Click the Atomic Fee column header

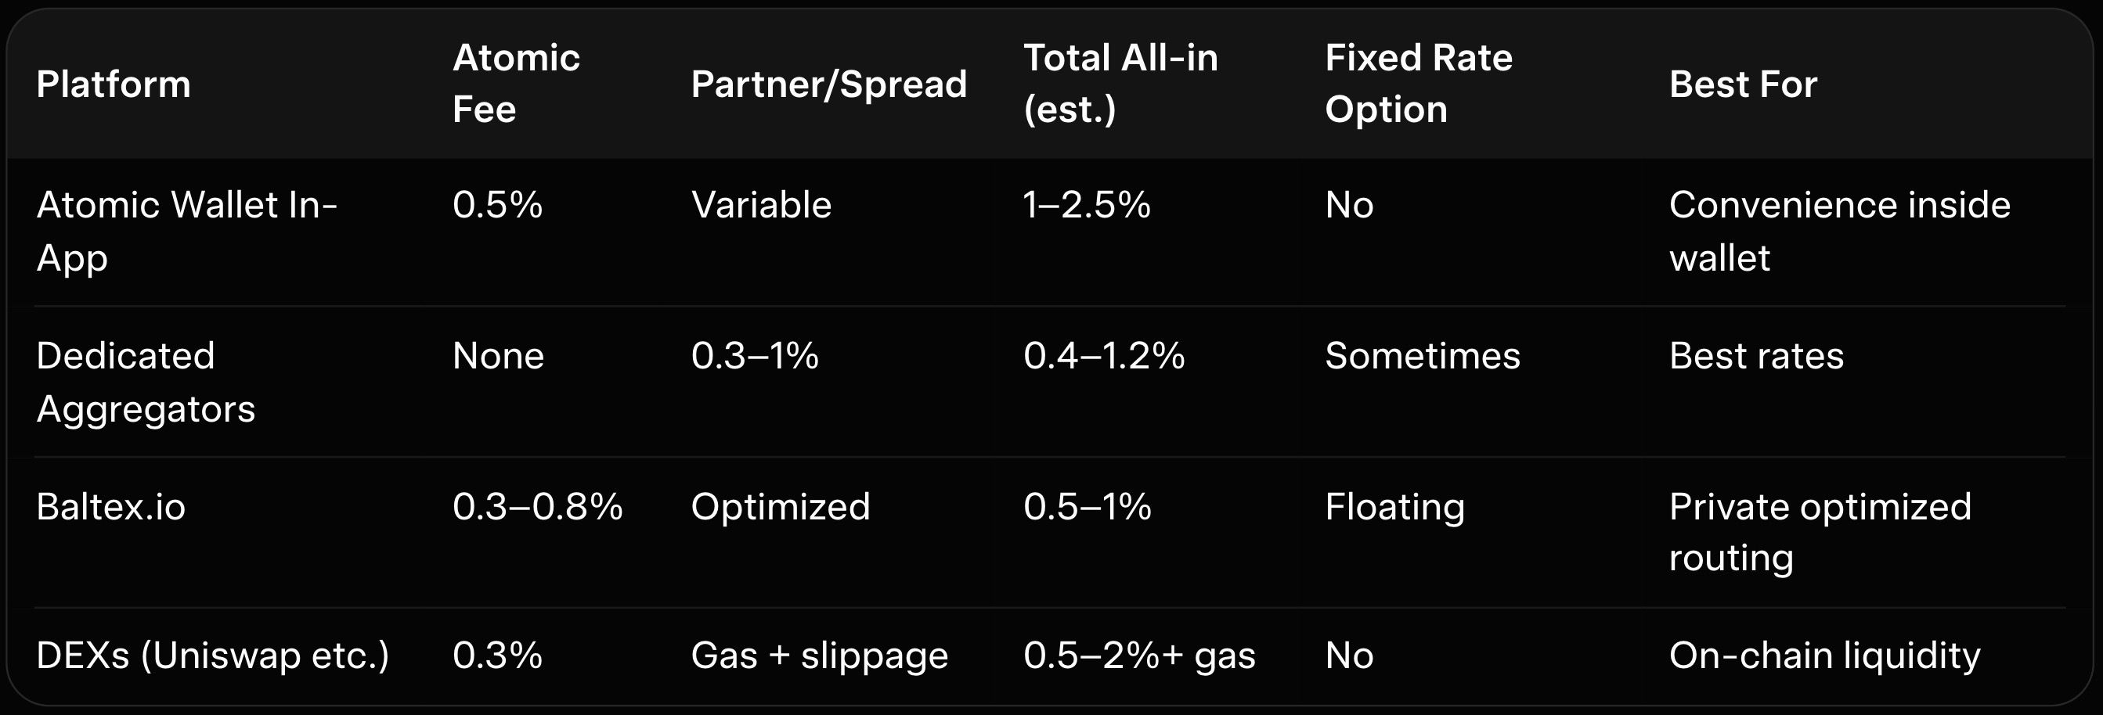coord(516,83)
